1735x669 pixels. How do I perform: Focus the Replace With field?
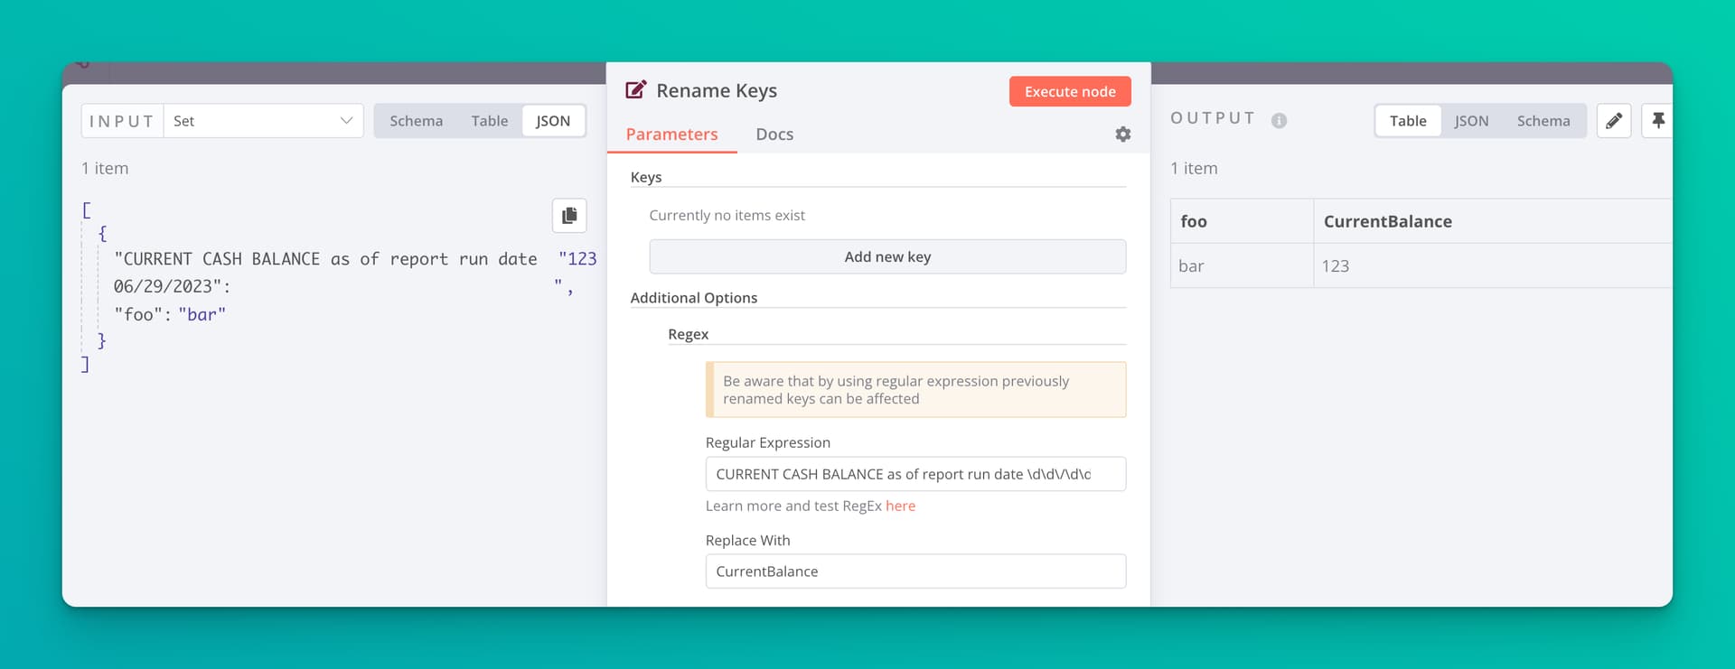pyautogui.click(x=914, y=571)
